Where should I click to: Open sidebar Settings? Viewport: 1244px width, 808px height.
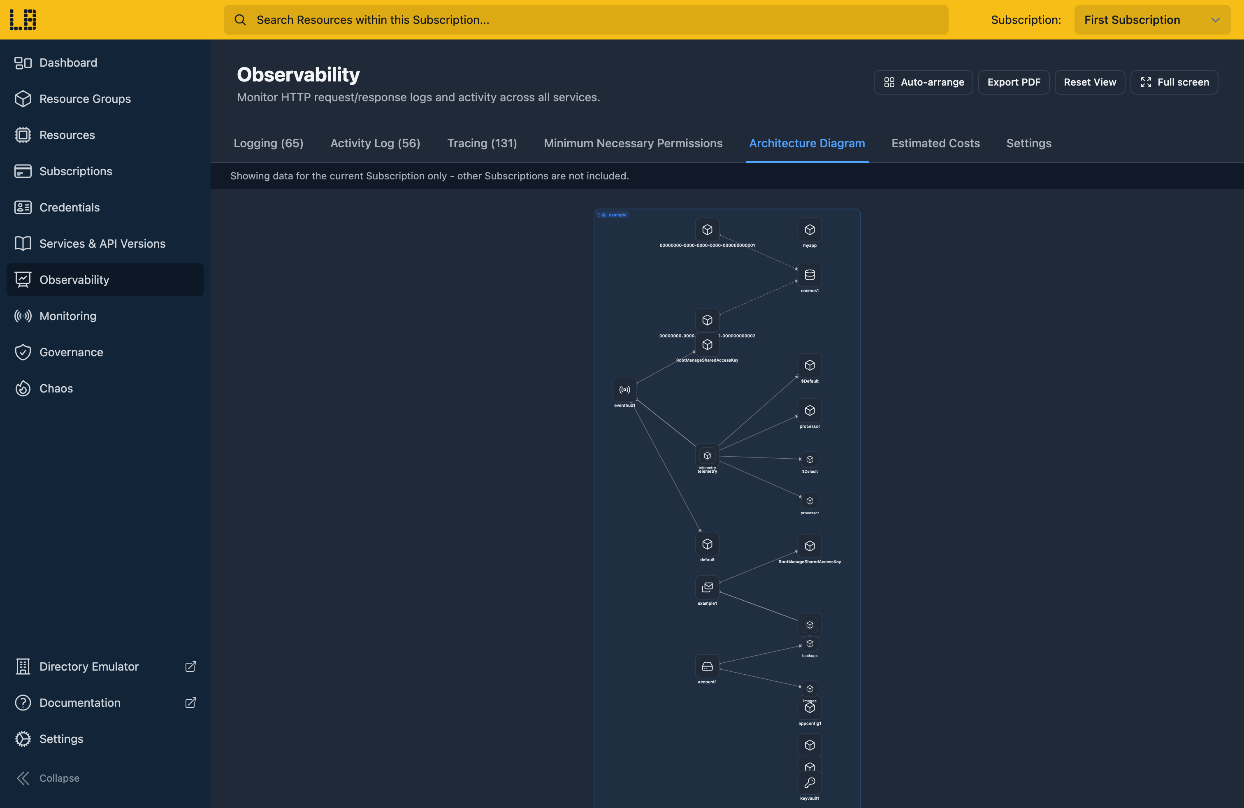point(105,738)
